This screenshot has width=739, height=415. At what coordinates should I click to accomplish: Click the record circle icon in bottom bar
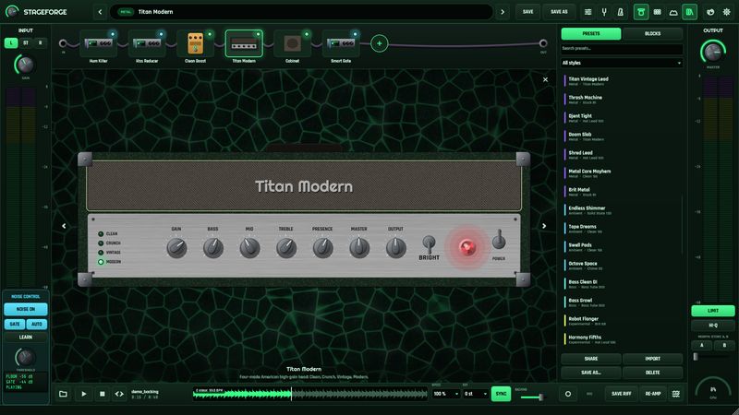pos(568,394)
